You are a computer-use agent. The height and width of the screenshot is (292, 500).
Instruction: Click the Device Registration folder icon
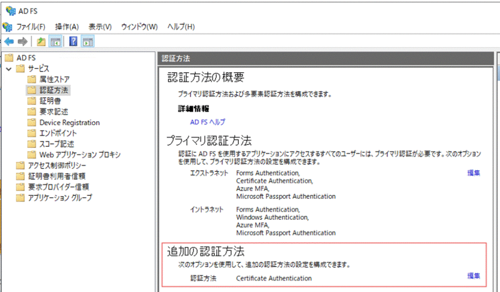(32, 123)
